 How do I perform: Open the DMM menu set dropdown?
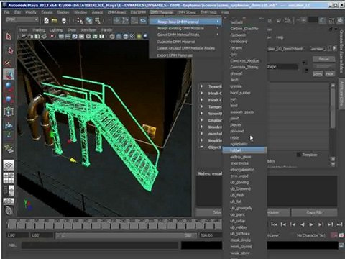click(x=22, y=19)
